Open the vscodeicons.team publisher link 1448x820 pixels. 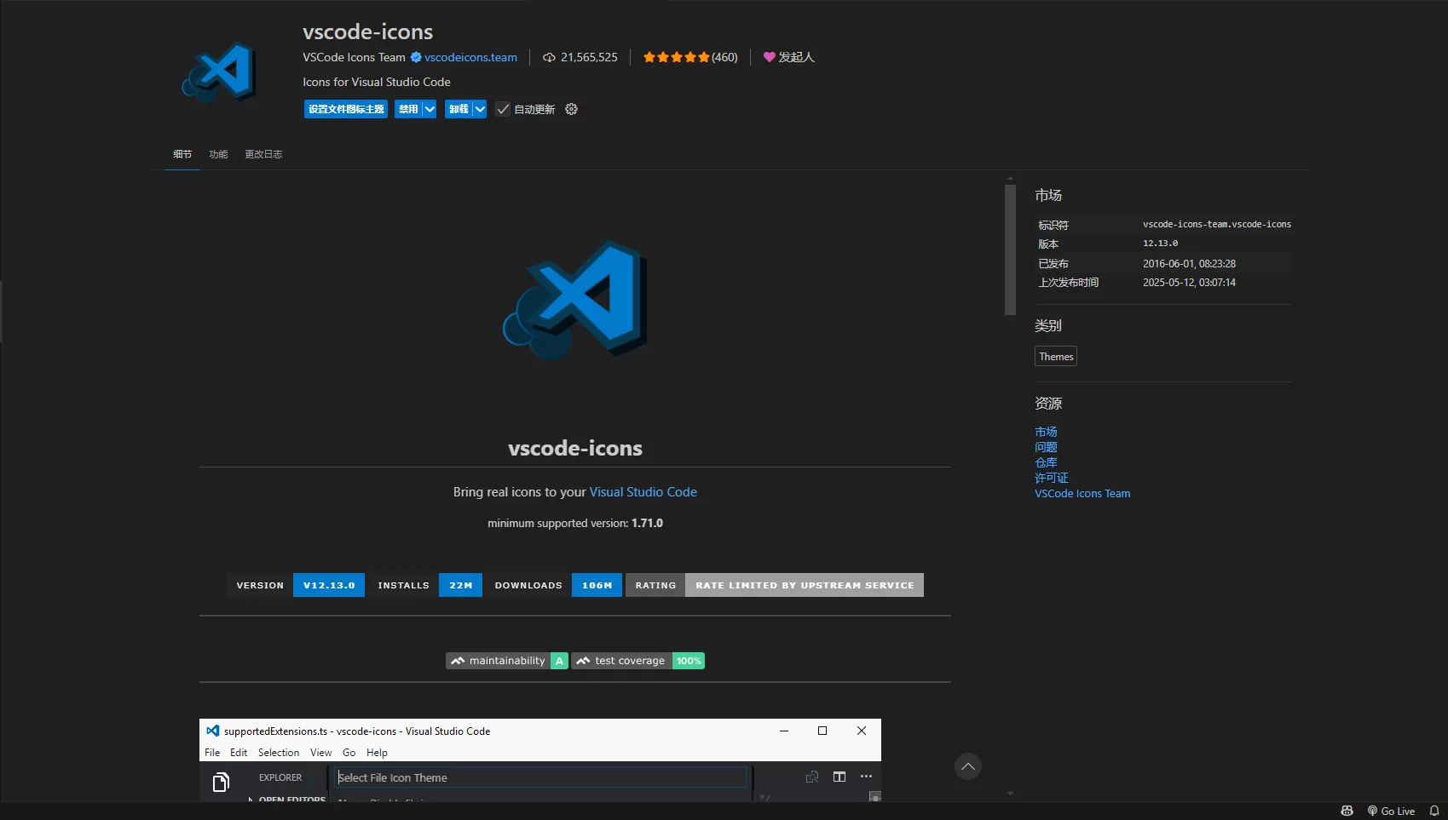[470, 57]
